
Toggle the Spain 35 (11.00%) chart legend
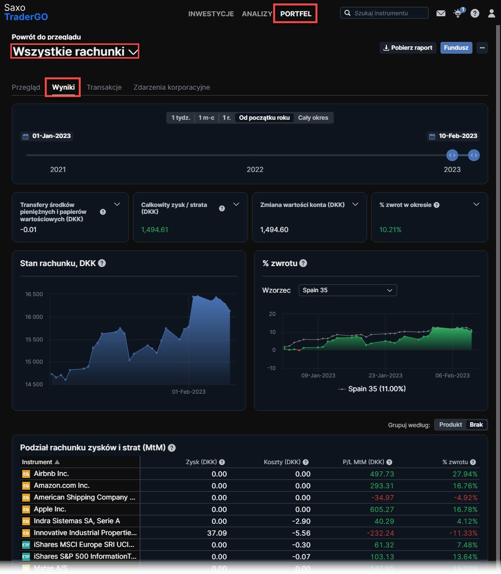click(x=372, y=389)
